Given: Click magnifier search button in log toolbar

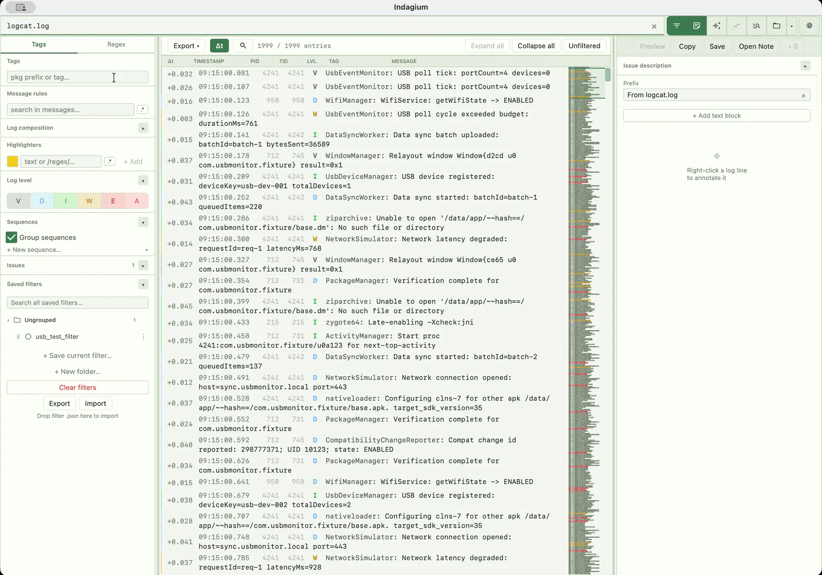Looking at the screenshot, I should [243, 46].
